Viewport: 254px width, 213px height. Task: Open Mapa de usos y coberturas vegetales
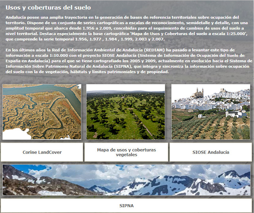(126, 152)
